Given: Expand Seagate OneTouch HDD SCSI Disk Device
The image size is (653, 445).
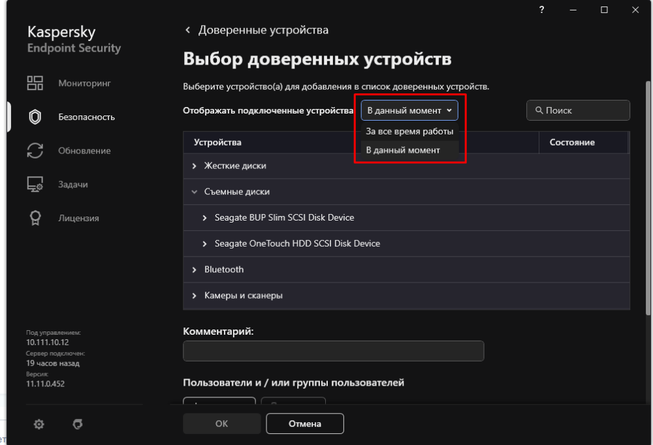Looking at the screenshot, I should click(205, 243).
